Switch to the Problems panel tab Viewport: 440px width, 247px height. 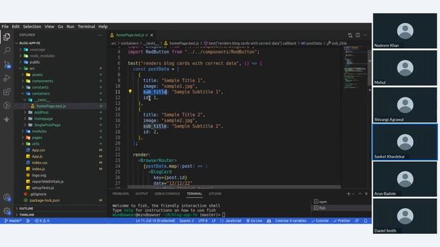120,193
